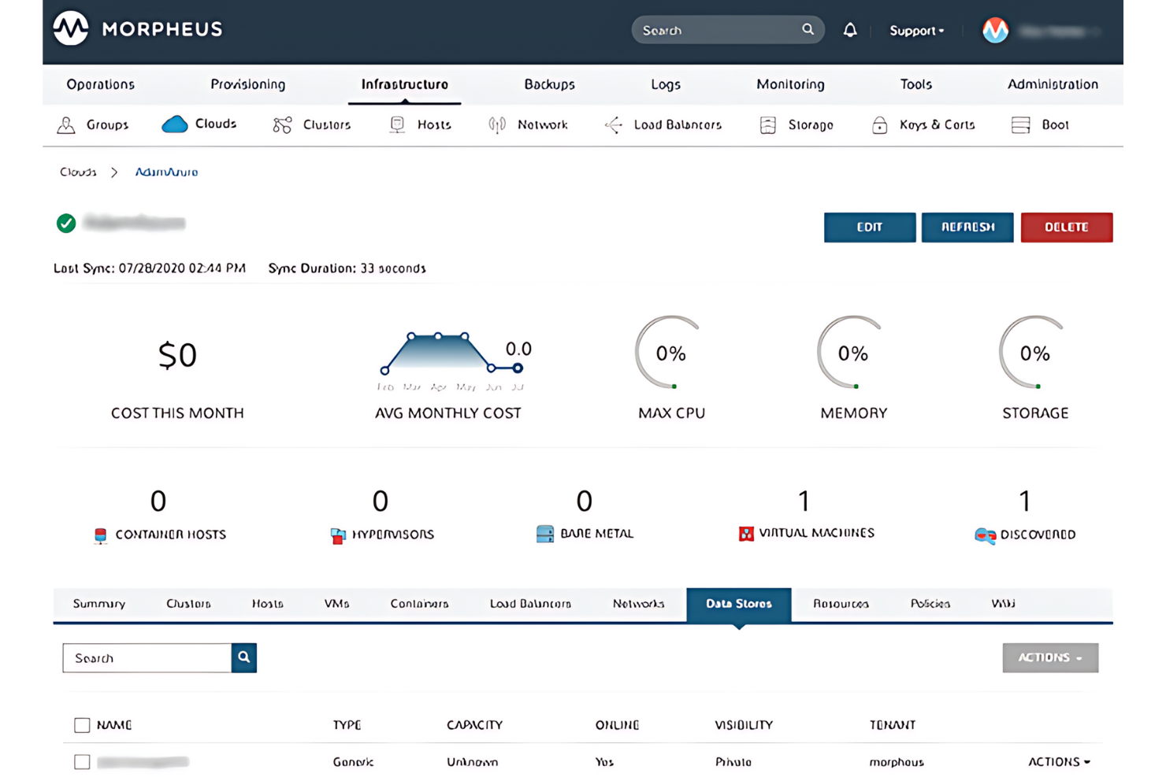Click the Clusters icon
This screenshot has height=777, width=1166.
click(x=282, y=125)
